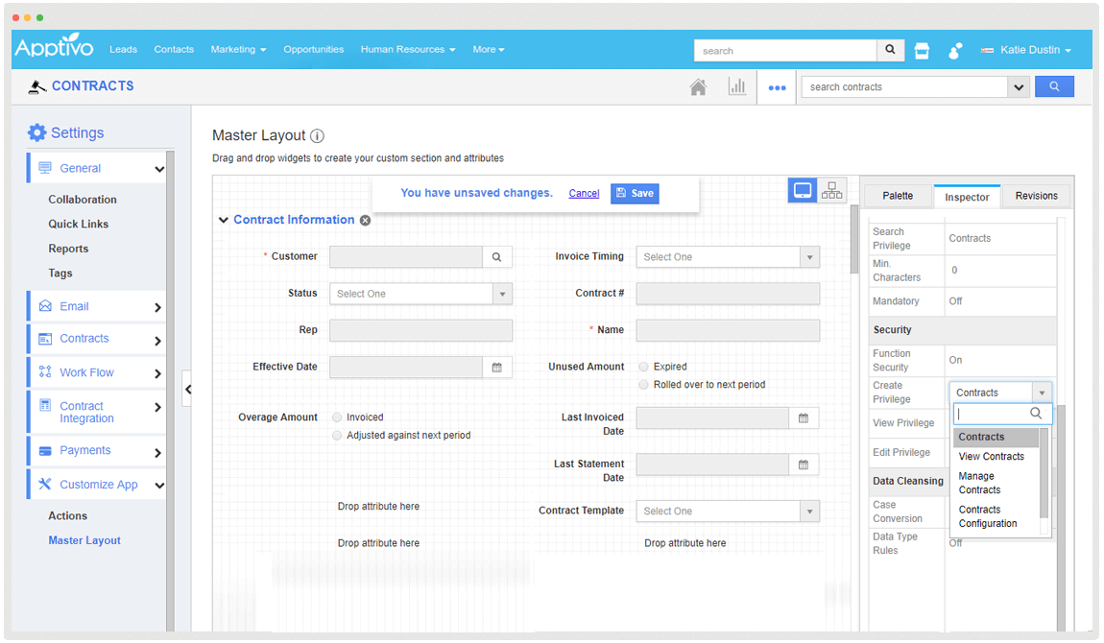Select Manage Contracts from privilege list
Viewport: 1104px width, 643px height.
(x=979, y=483)
